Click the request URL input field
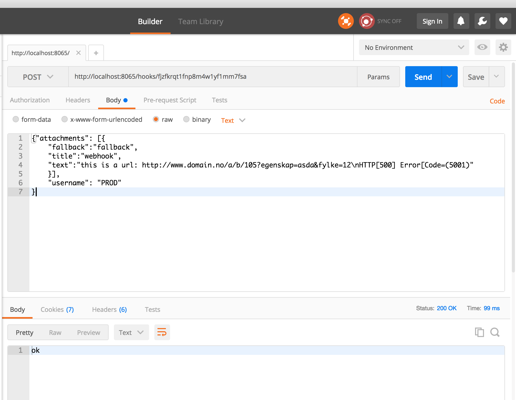Viewport: 516px width, 400px height. pos(213,77)
